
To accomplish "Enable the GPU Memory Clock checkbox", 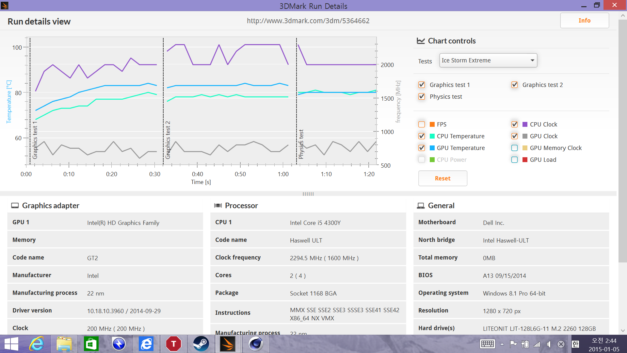I will (514, 148).
